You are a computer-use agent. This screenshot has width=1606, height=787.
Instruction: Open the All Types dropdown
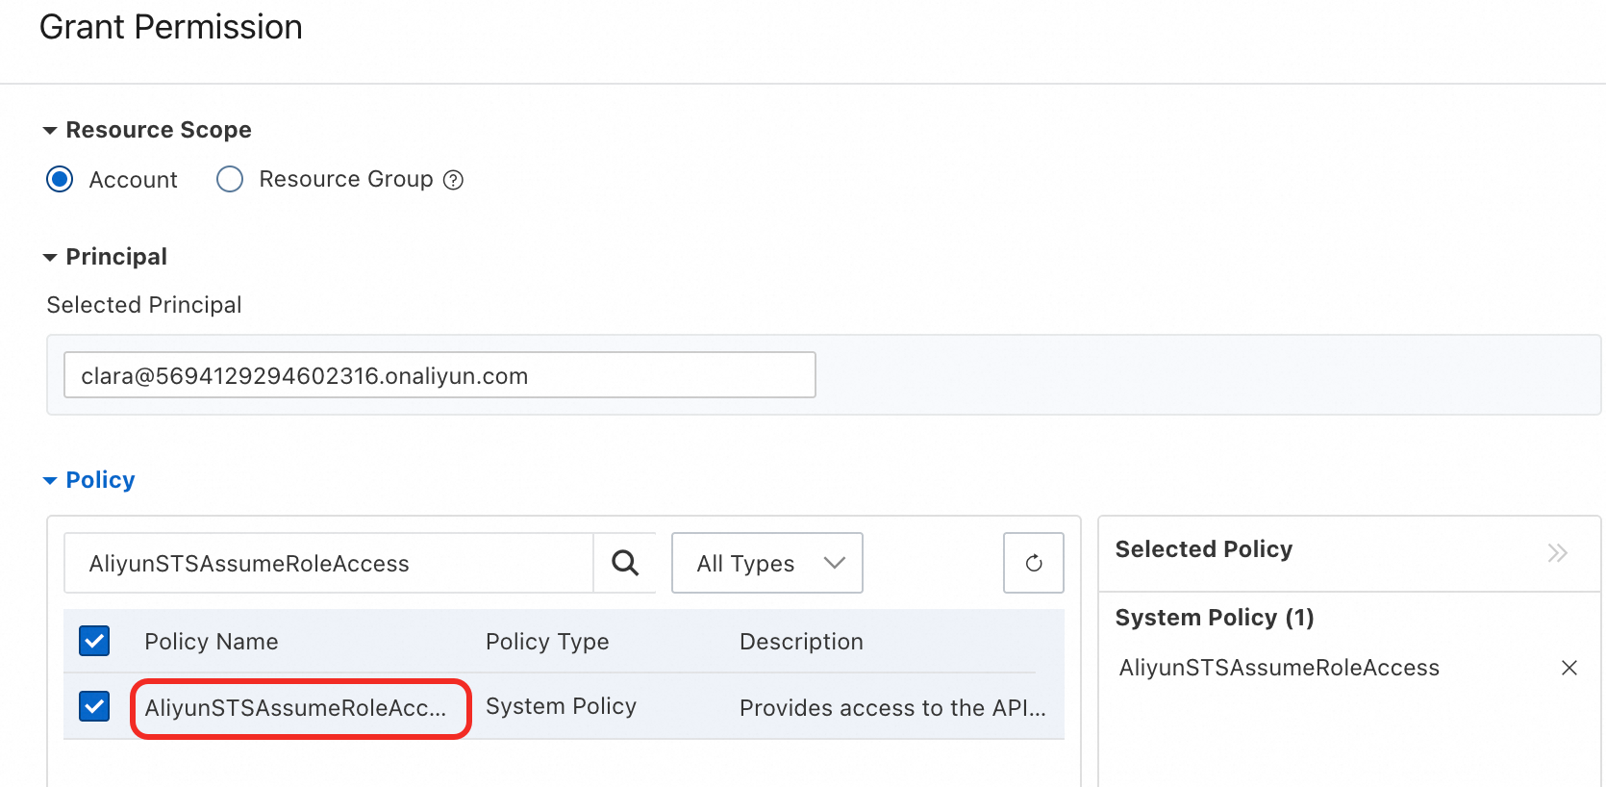coord(766,563)
